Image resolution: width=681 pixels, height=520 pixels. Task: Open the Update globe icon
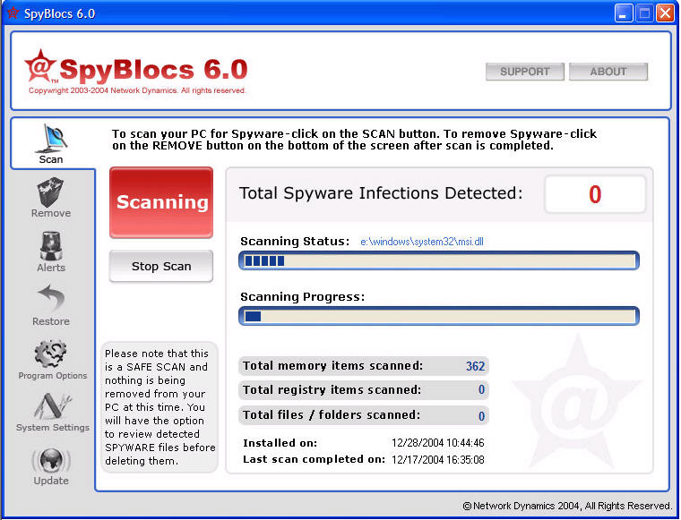51,460
